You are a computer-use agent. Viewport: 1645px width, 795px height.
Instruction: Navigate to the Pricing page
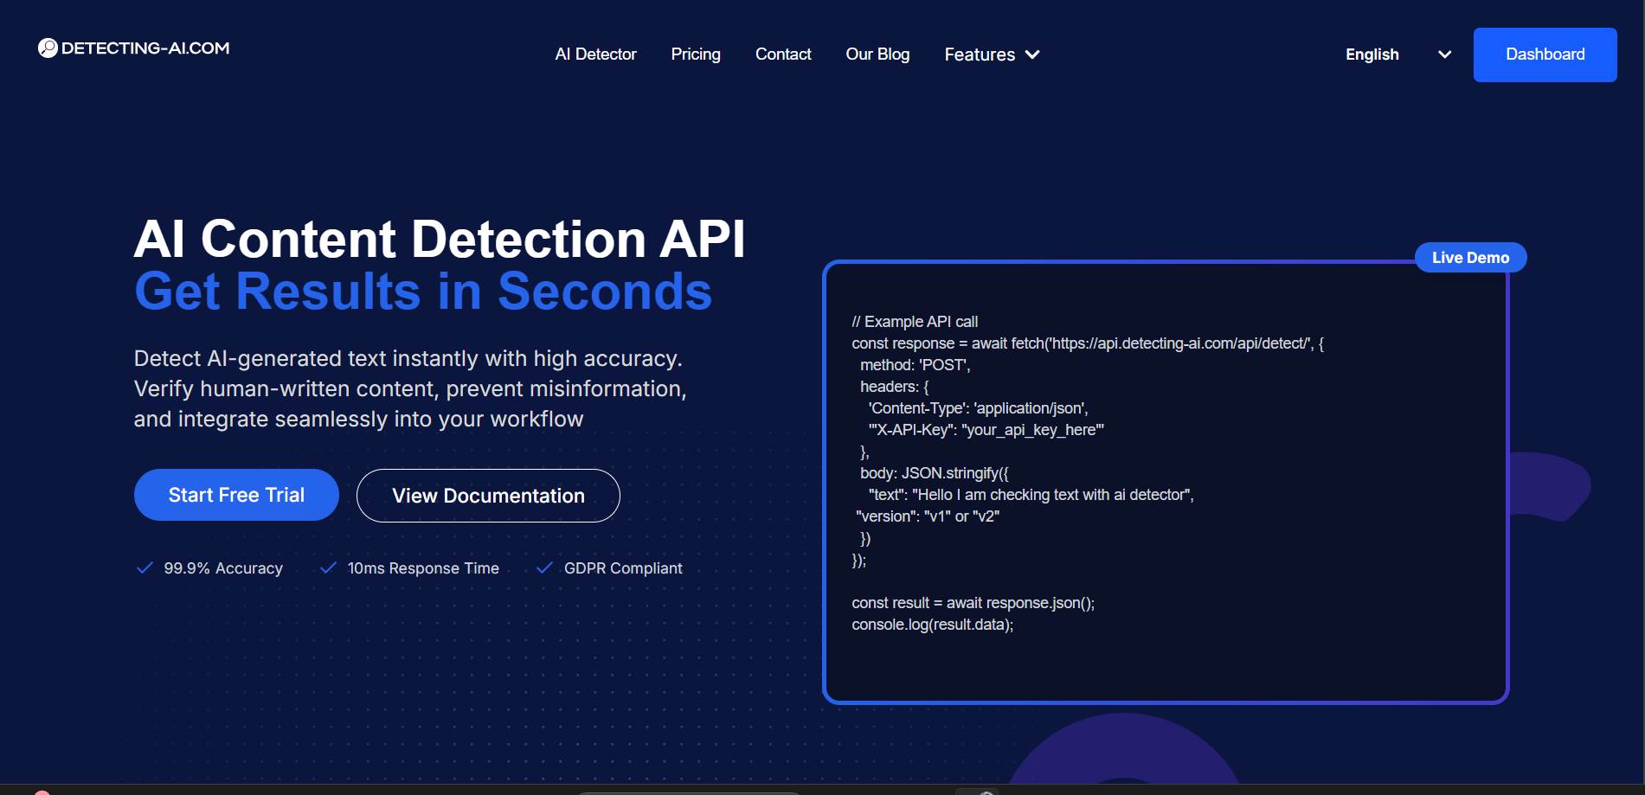[x=696, y=54]
